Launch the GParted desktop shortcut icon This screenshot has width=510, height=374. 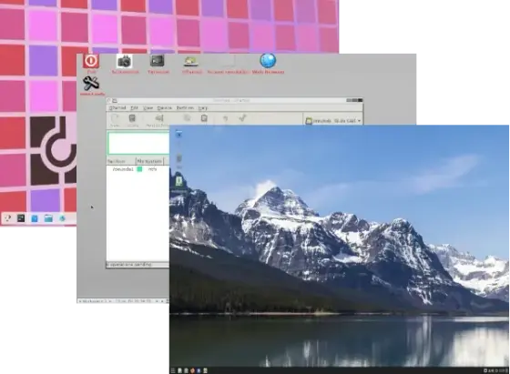coord(191,61)
